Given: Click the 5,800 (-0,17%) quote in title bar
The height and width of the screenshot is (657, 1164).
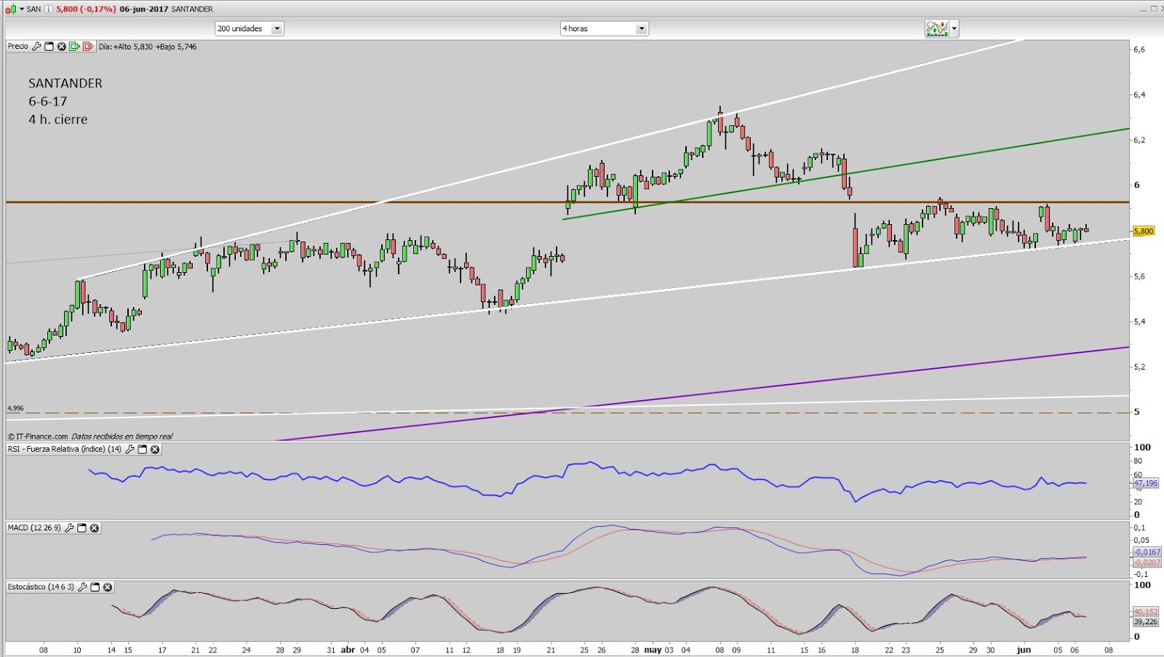Looking at the screenshot, I should click(x=86, y=9).
